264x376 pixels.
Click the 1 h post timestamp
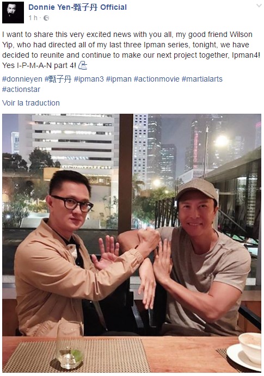point(33,18)
